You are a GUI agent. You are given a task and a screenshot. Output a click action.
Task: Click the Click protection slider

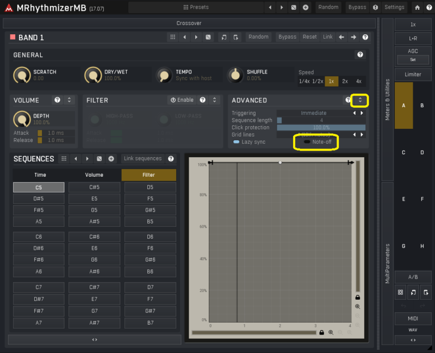click(321, 127)
